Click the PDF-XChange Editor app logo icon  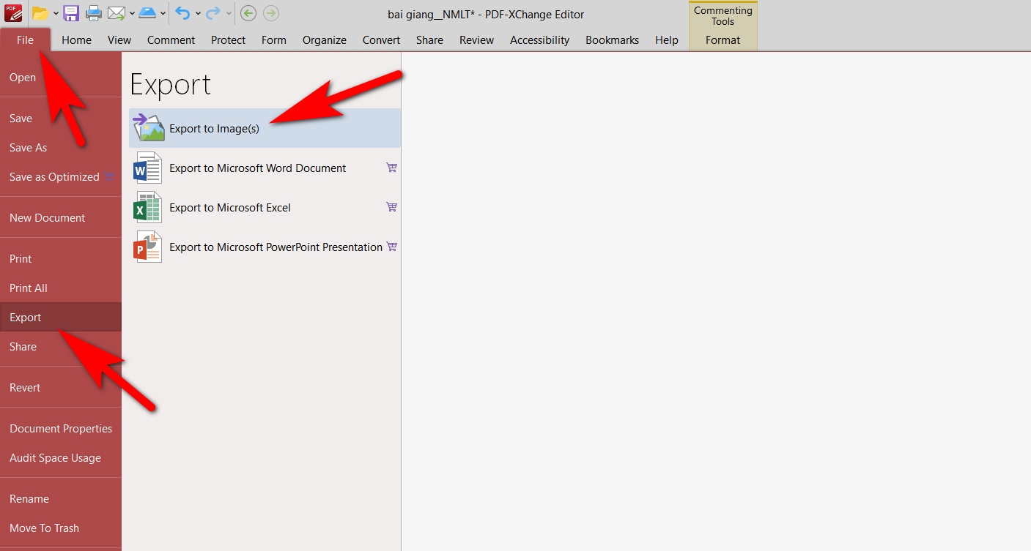(x=13, y=12)
